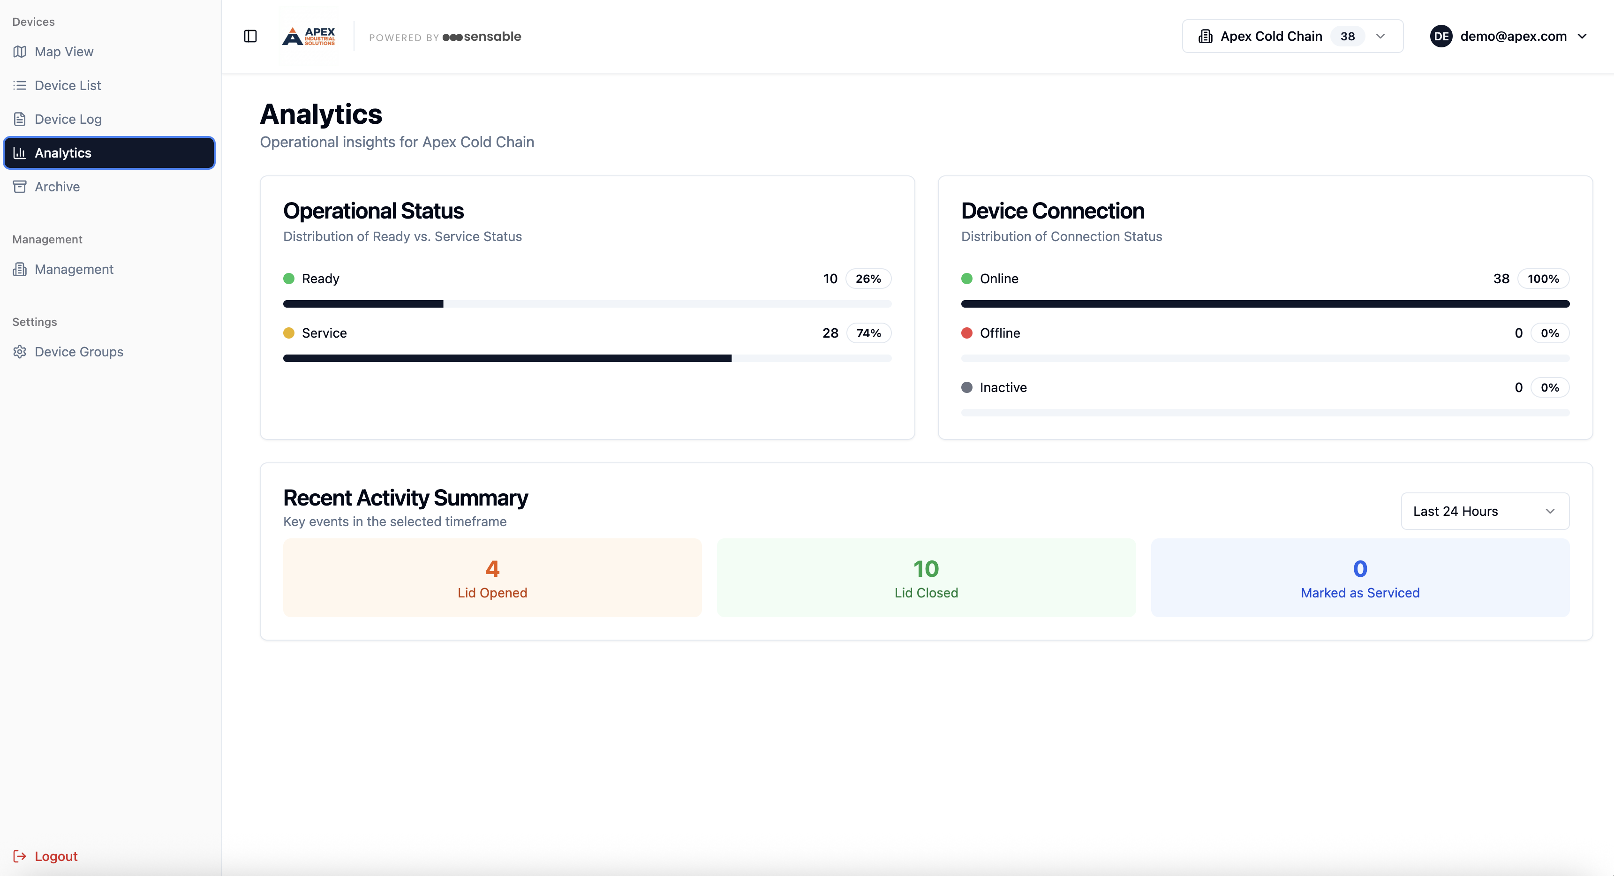Click the Analytics chart icon

(x=19, y=152)
